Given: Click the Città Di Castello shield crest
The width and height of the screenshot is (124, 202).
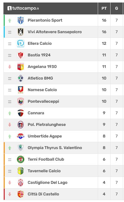Looking at the screenshot, I should 21,194.
